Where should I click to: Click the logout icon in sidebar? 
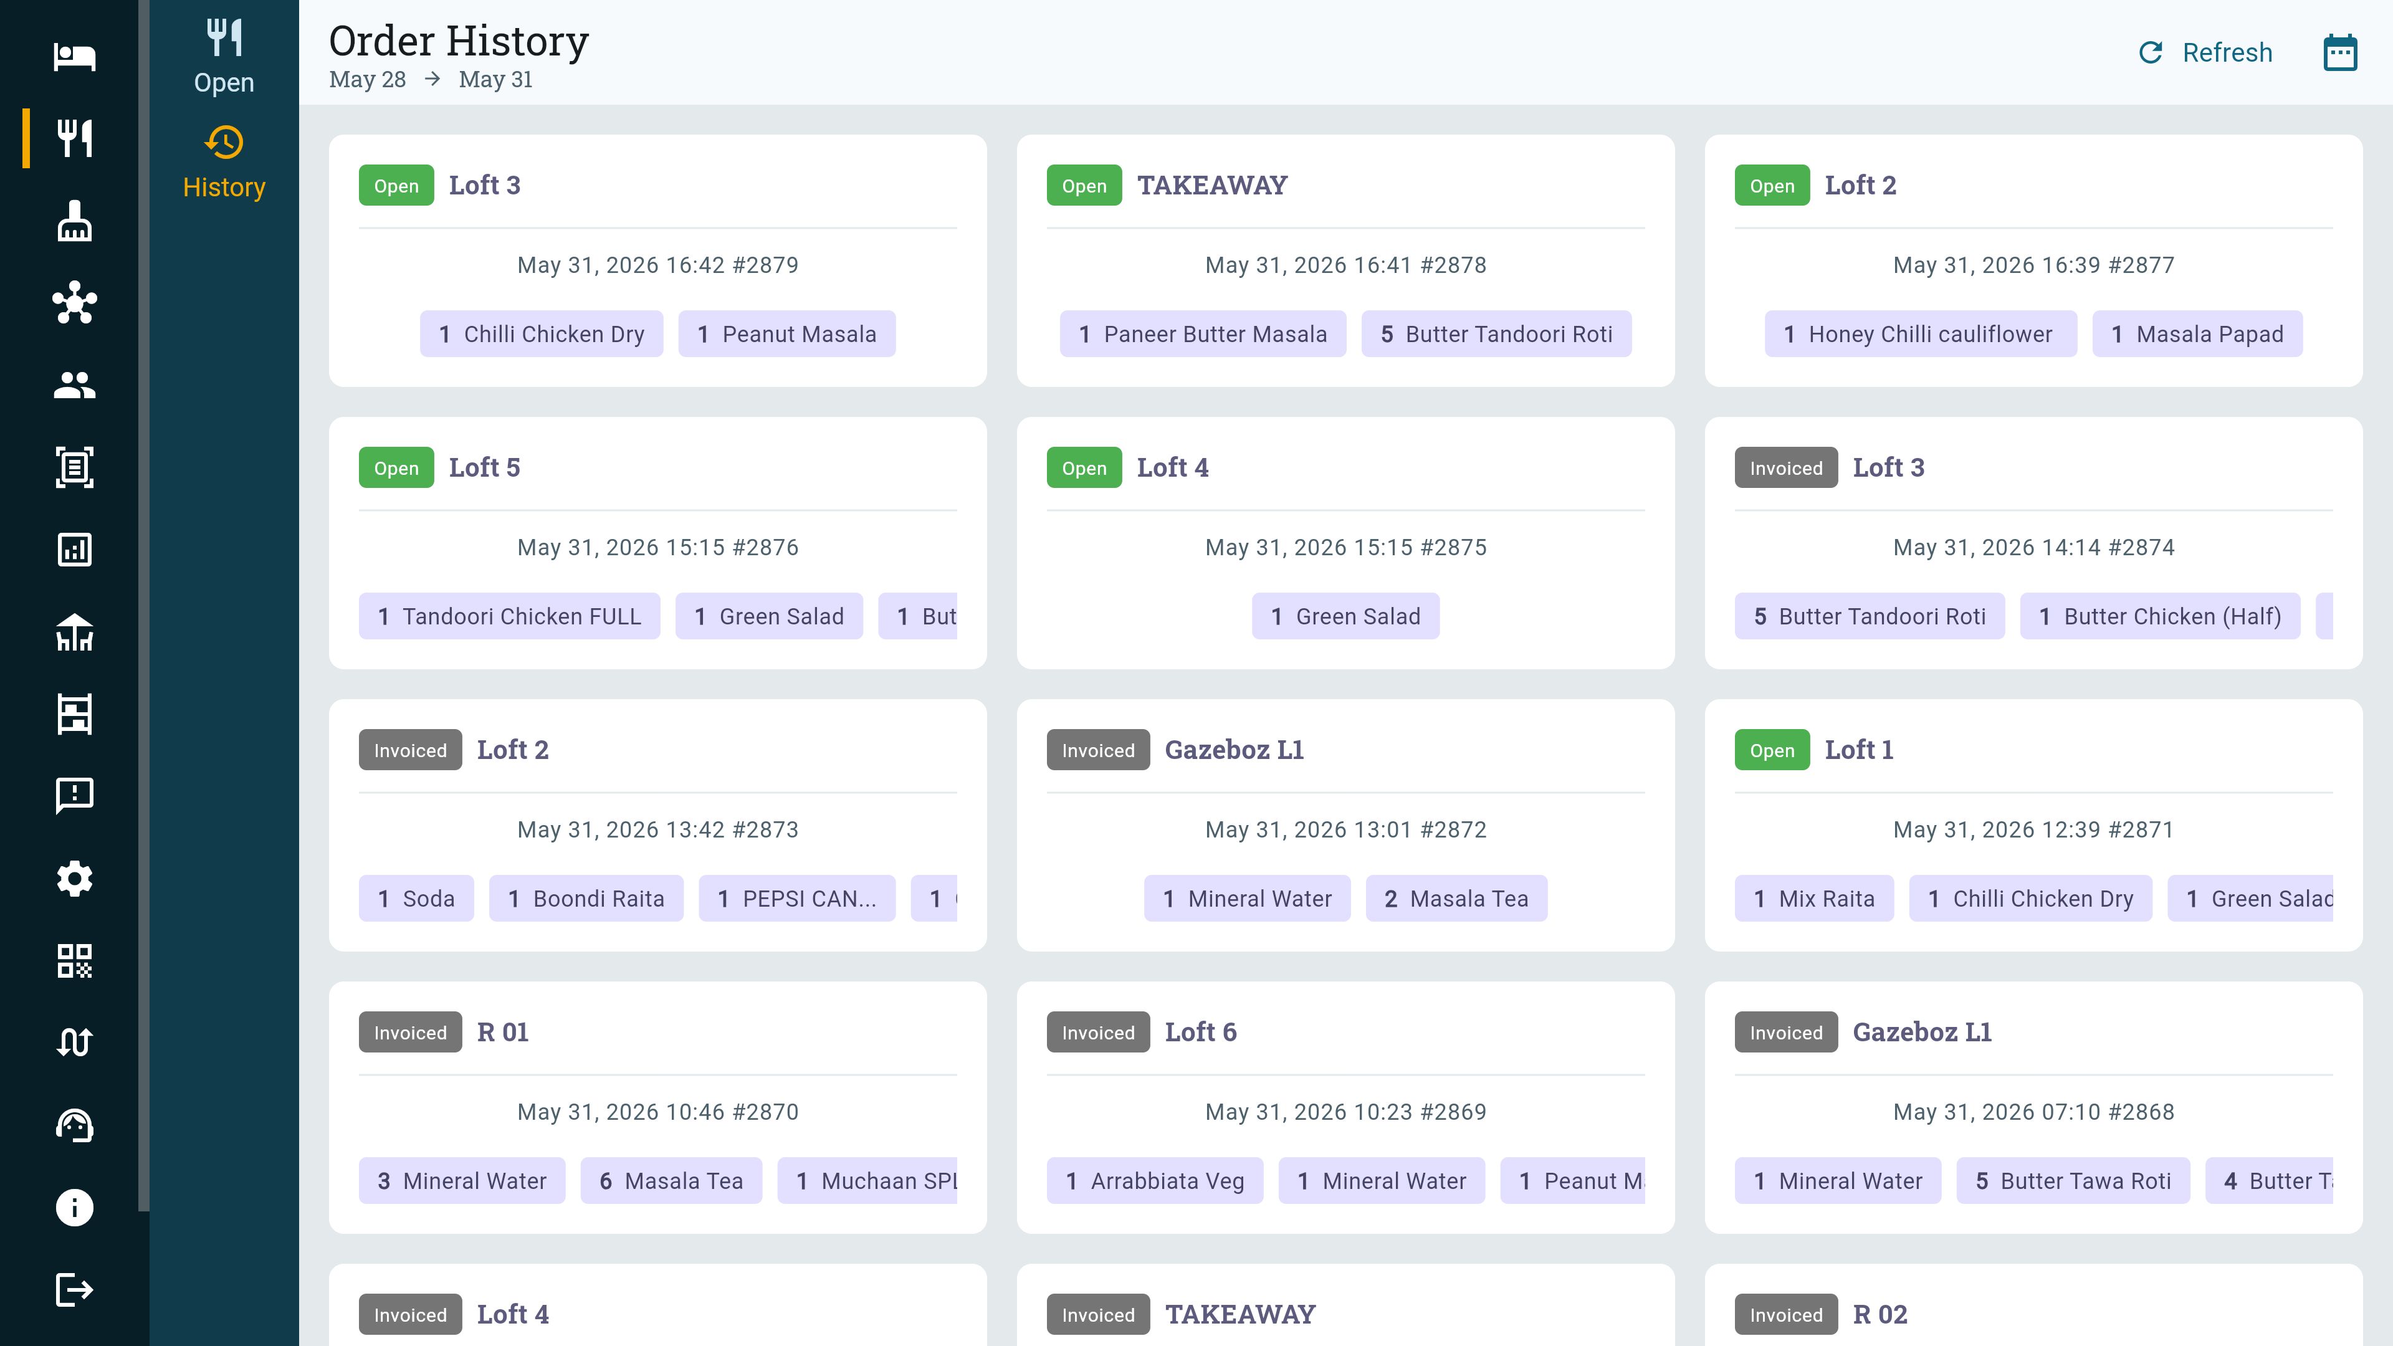click(74, 1291)
